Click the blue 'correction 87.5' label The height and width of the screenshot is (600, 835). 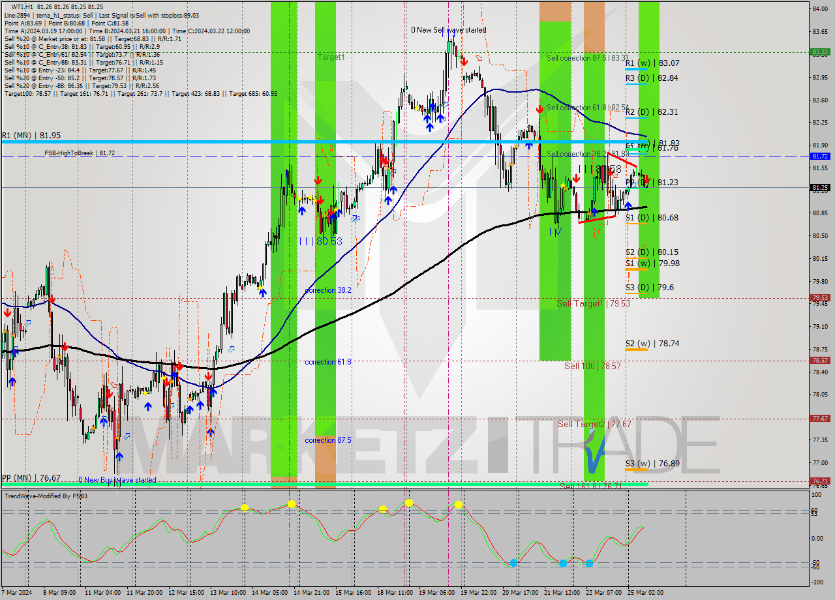328,440
